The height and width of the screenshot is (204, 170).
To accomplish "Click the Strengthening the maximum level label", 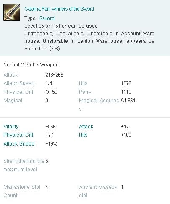I will pos(24,165).
